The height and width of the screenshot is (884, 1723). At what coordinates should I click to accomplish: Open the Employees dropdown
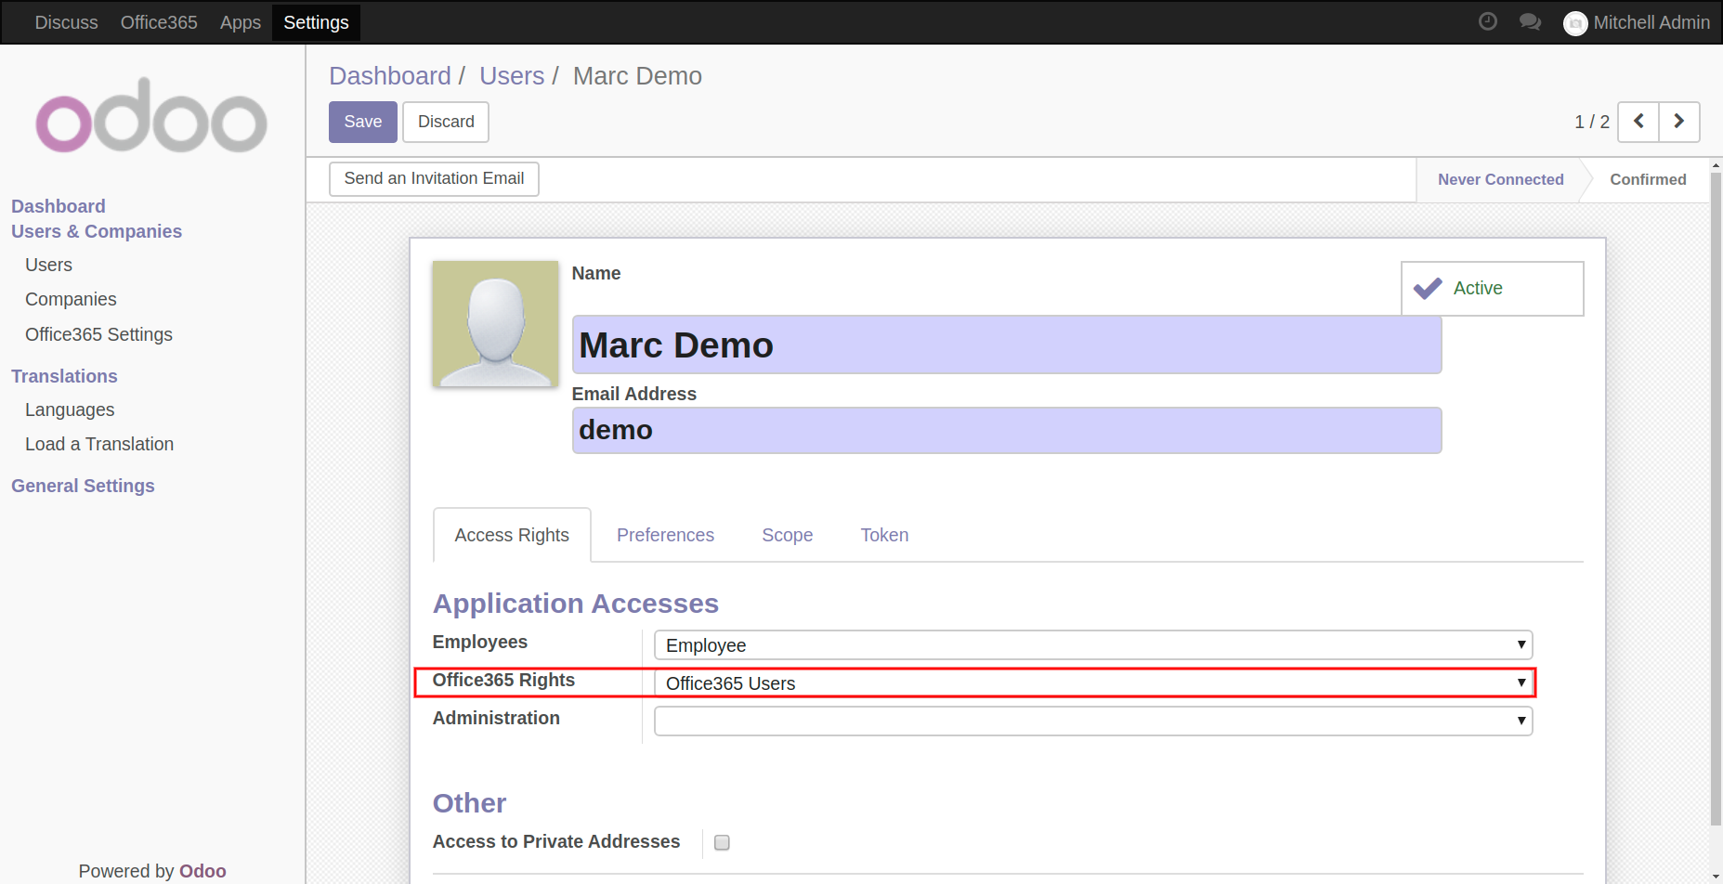(x=1092, y=645)
